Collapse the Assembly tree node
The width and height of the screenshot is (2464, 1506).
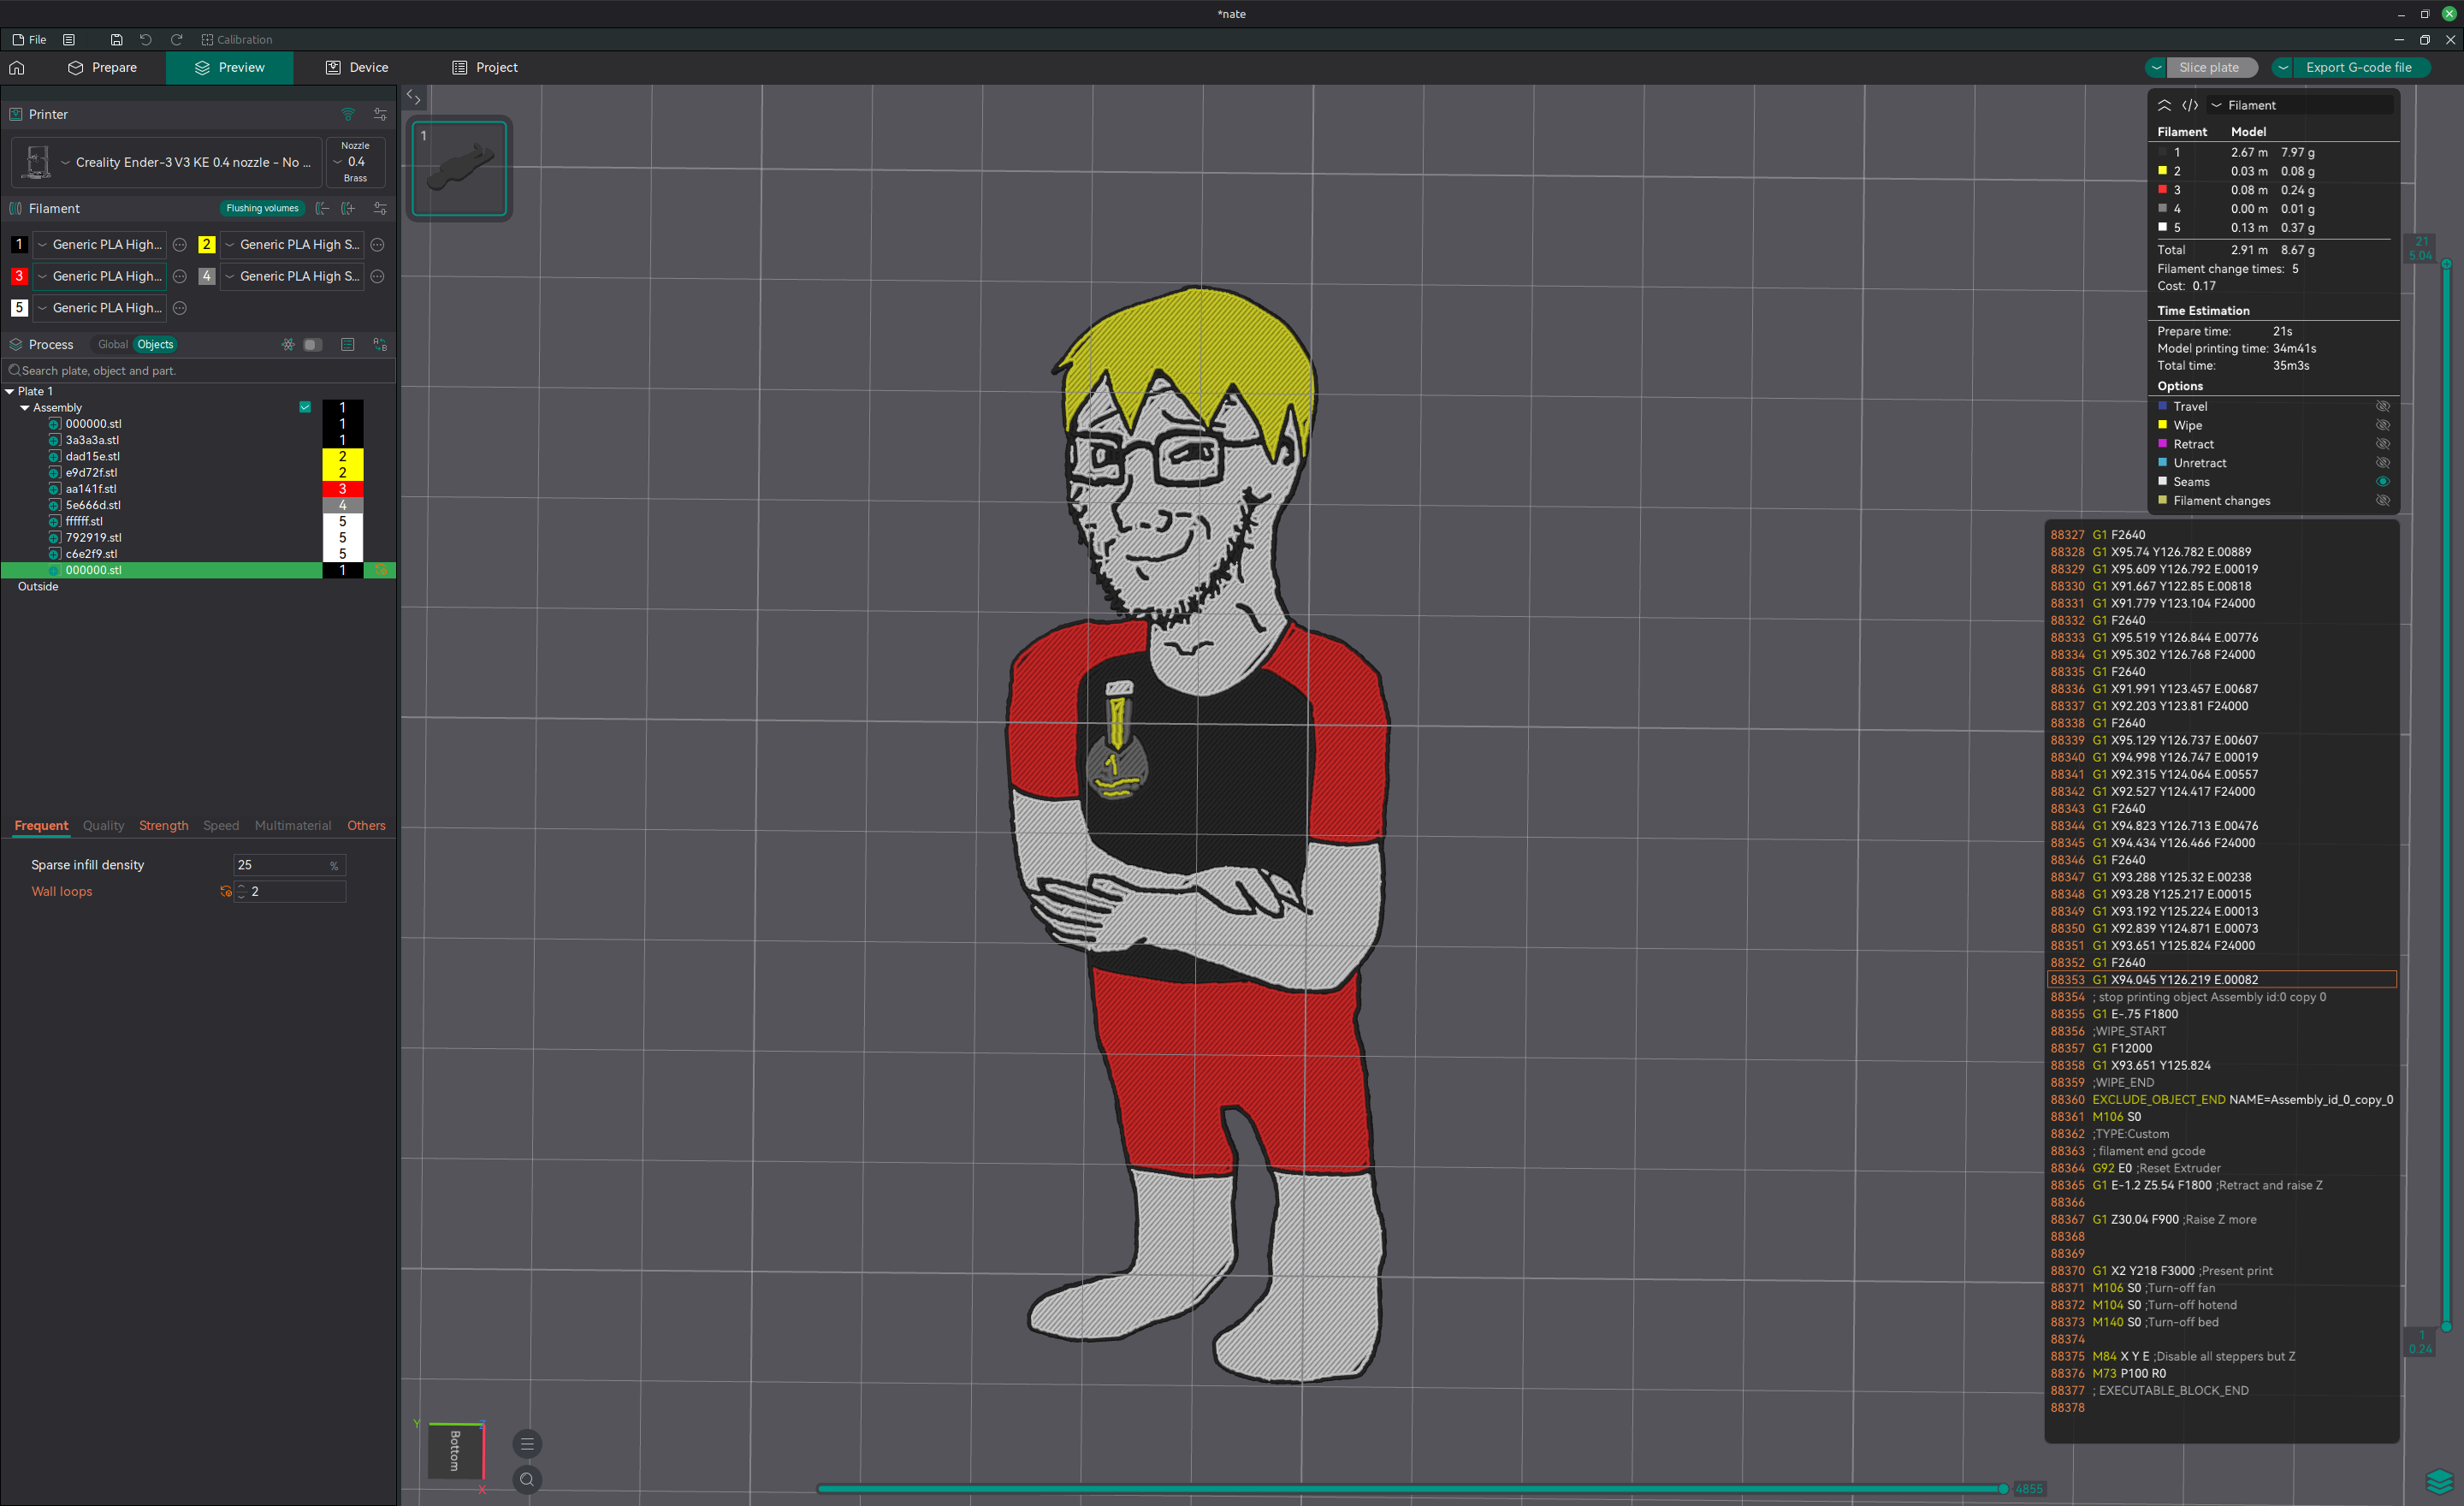[x=25, y=408]
